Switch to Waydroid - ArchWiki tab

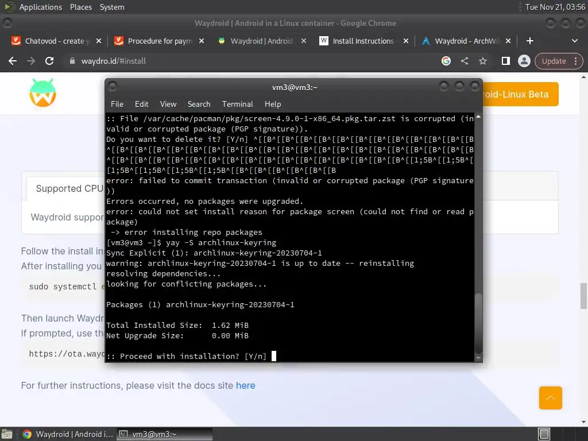[x=467, y=41]
